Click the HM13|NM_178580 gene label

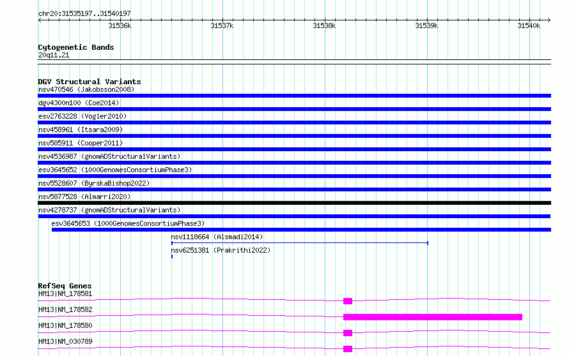[65, 325]
